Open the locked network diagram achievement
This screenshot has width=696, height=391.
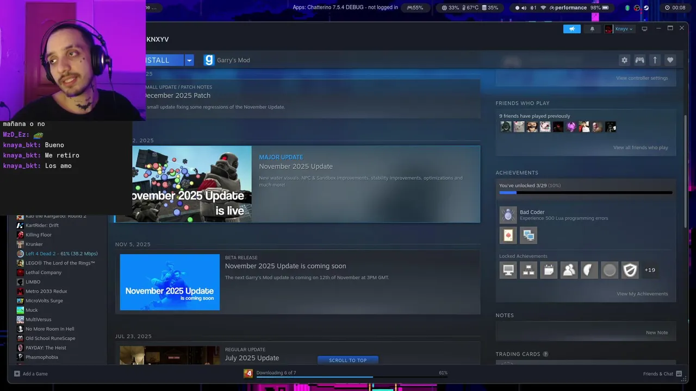(x=529, y=270)
